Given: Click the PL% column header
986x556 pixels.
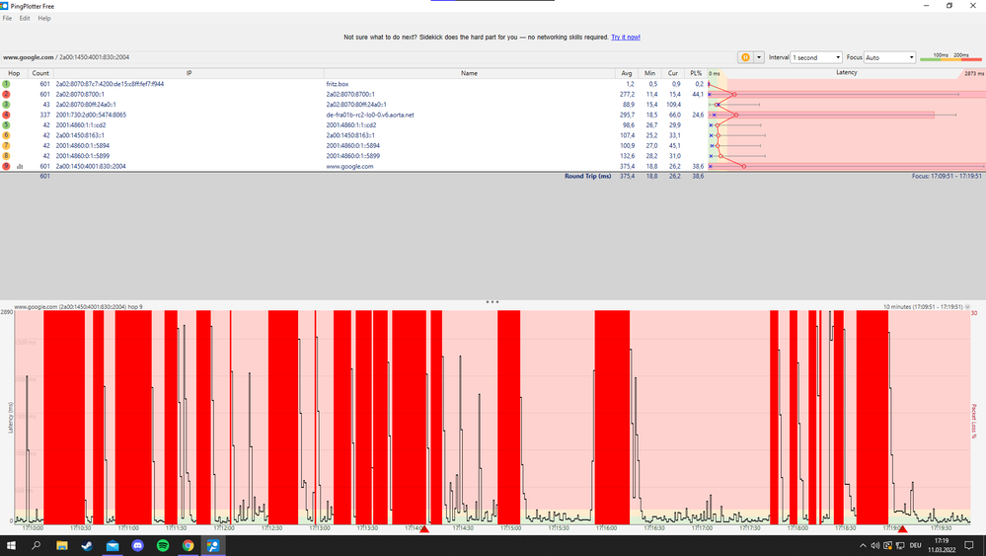Looking at the screenshot, I should pyautogui.click(x=696, y=73).
